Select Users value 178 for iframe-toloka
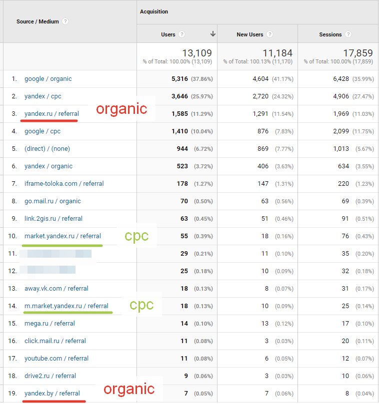Screen dimensions: 379x404 [182, 183]
